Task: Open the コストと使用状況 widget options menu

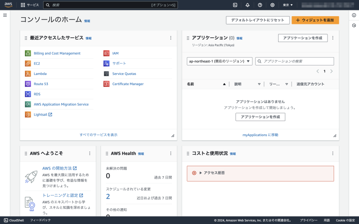Action: (x=333, y=153)
